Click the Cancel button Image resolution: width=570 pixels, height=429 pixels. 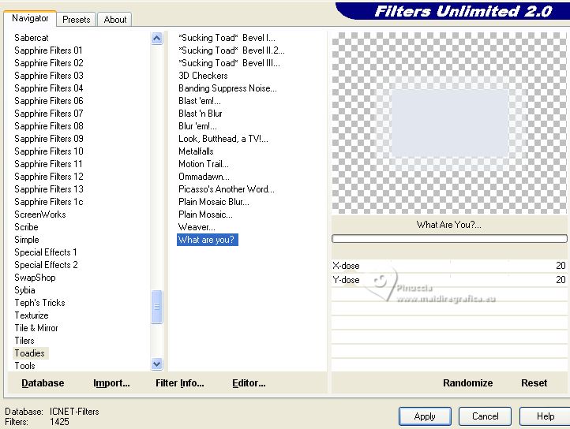tap(485, 416)
